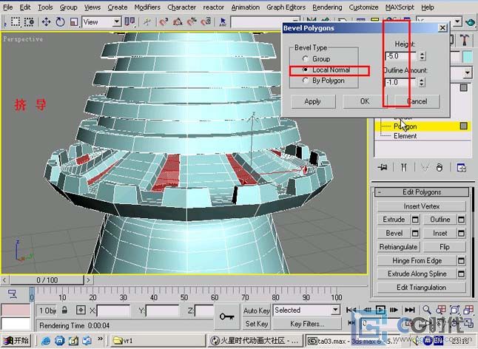Viewport: 478px width, 349px height.
Task: Open Extrude settings dialog box icon
Action: tap(415, 220)
